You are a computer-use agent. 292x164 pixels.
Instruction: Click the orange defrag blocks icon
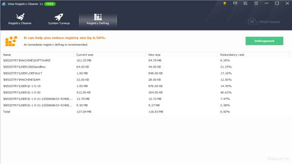[x=11, y=41]
